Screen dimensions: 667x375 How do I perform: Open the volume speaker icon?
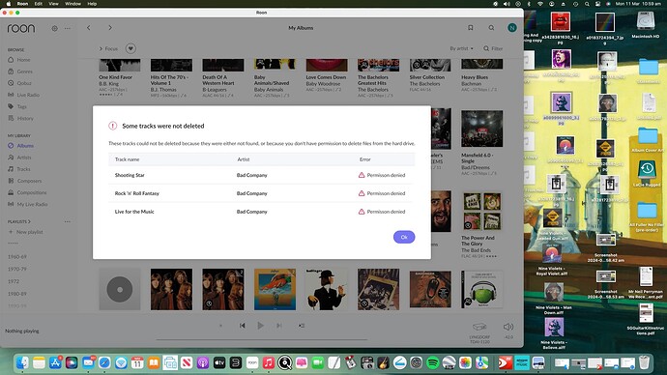tap(508, 327)
